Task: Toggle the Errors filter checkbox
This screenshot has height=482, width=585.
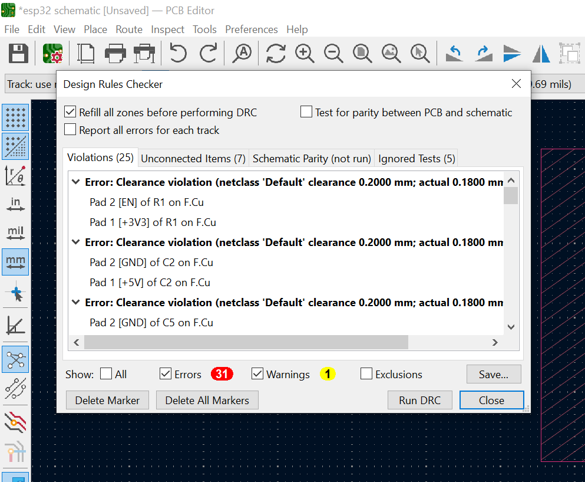Action: [166, 373]
